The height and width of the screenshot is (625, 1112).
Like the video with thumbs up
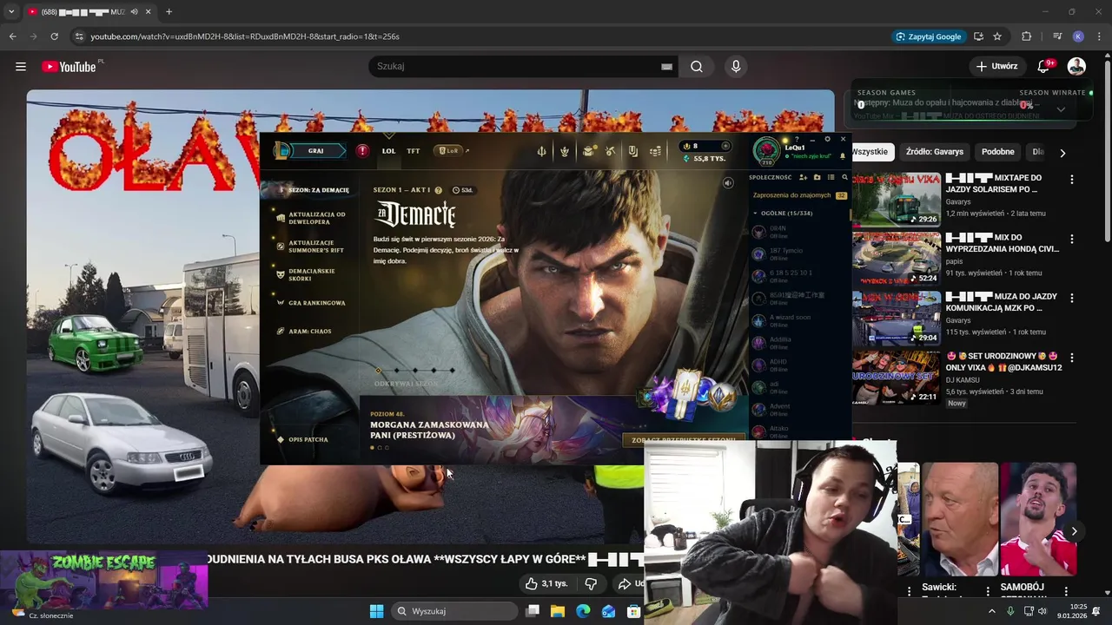point(547,583)
